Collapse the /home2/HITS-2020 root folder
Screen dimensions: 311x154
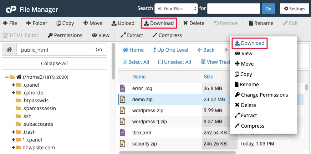pyautogui.click(x=7, y=77)
